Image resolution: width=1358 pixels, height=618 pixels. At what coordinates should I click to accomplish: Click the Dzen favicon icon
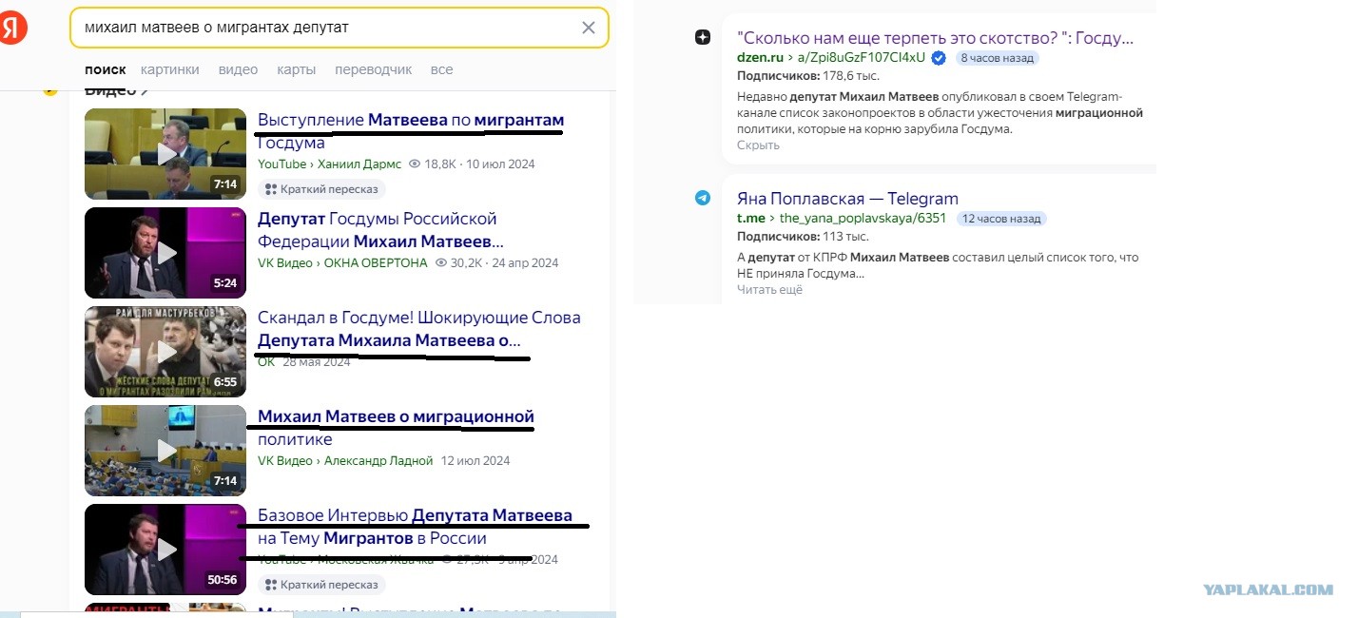703,37
